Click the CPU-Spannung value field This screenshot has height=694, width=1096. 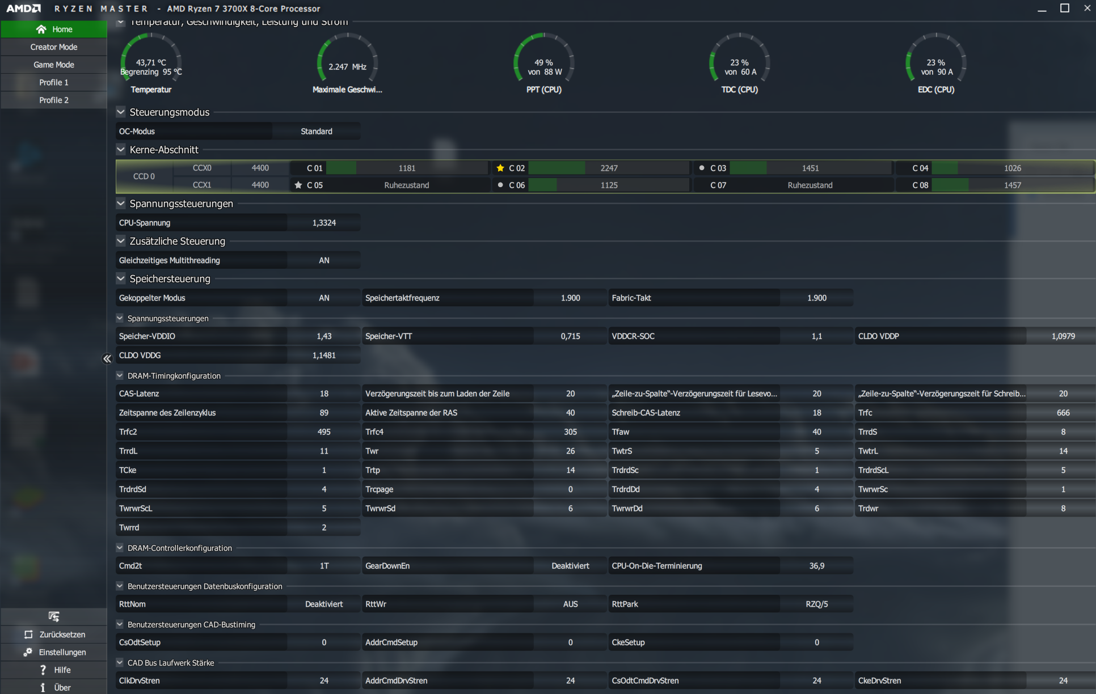[x=323, y=223]
